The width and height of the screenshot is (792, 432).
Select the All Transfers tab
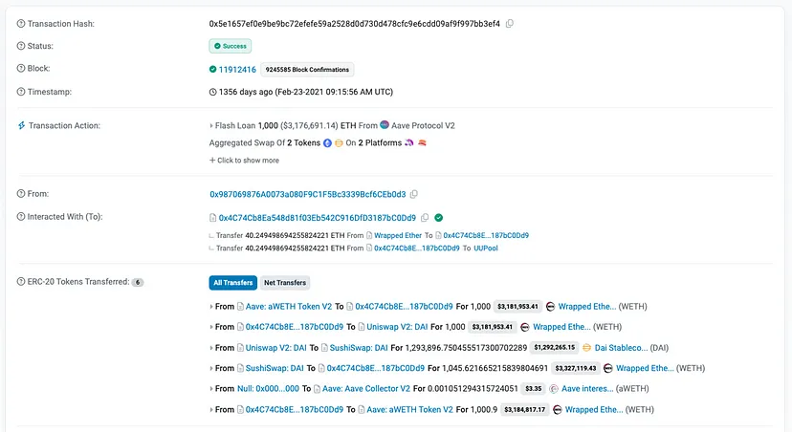(x=231, y=282)
